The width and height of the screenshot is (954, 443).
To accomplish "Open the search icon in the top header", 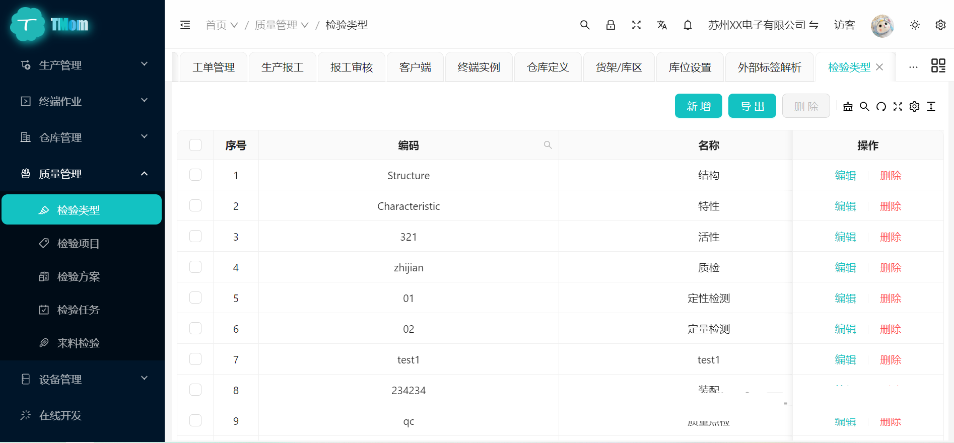I will point(584,25).
